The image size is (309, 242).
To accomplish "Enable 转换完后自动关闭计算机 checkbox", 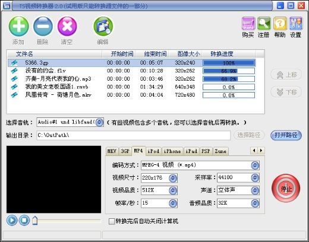I will 112,221.
